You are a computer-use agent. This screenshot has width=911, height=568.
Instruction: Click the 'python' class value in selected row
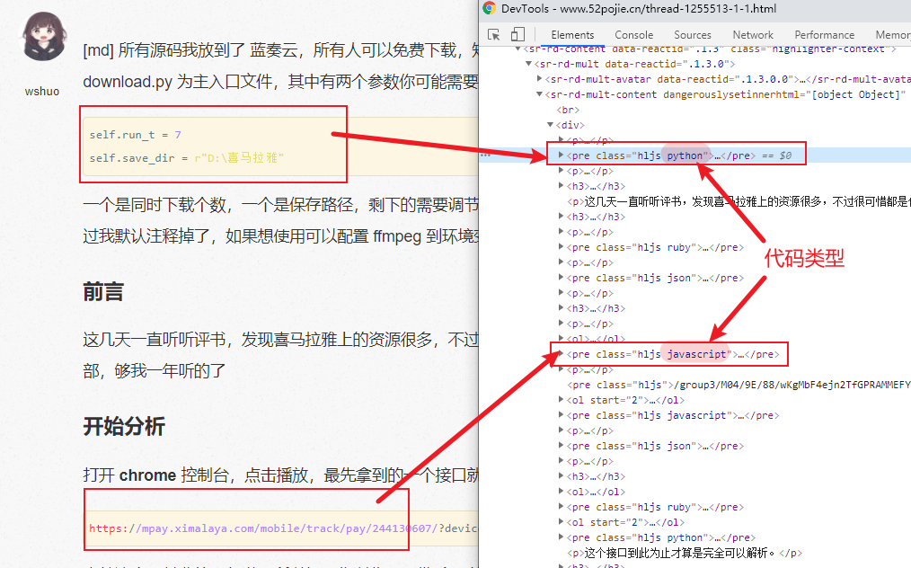[x=685, y=155]
